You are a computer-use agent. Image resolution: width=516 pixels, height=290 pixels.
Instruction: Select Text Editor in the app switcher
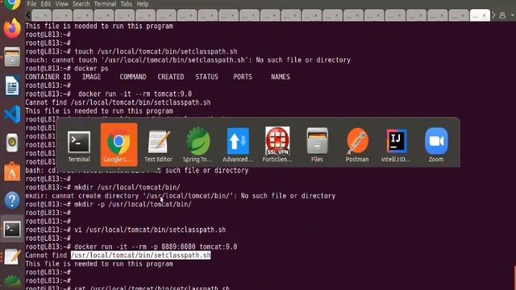(158, 145)
